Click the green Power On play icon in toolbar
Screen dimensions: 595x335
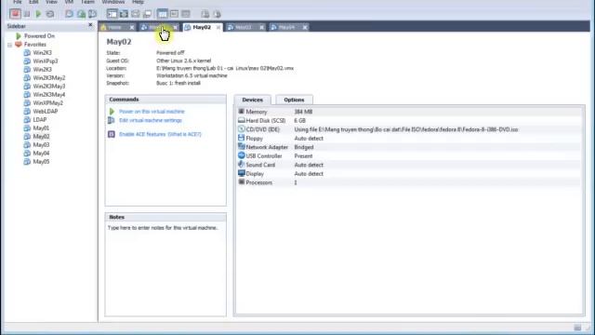tap(38, 14)
